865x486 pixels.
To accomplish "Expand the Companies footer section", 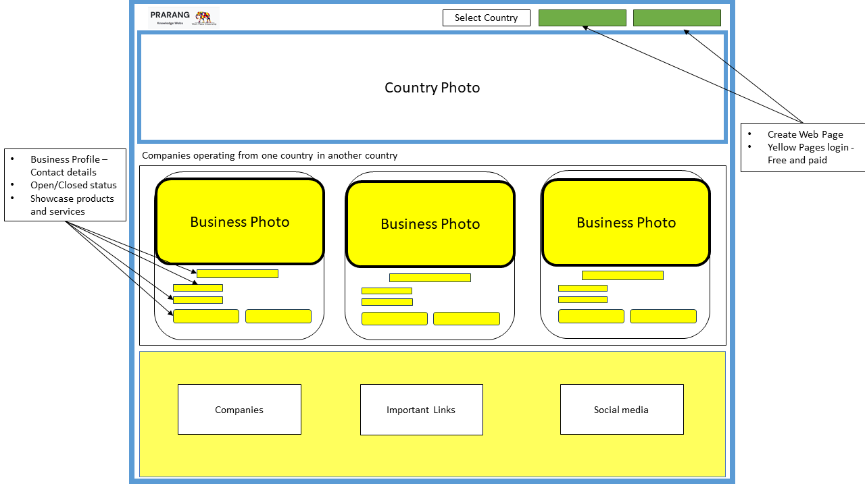I will click(239, 409).
